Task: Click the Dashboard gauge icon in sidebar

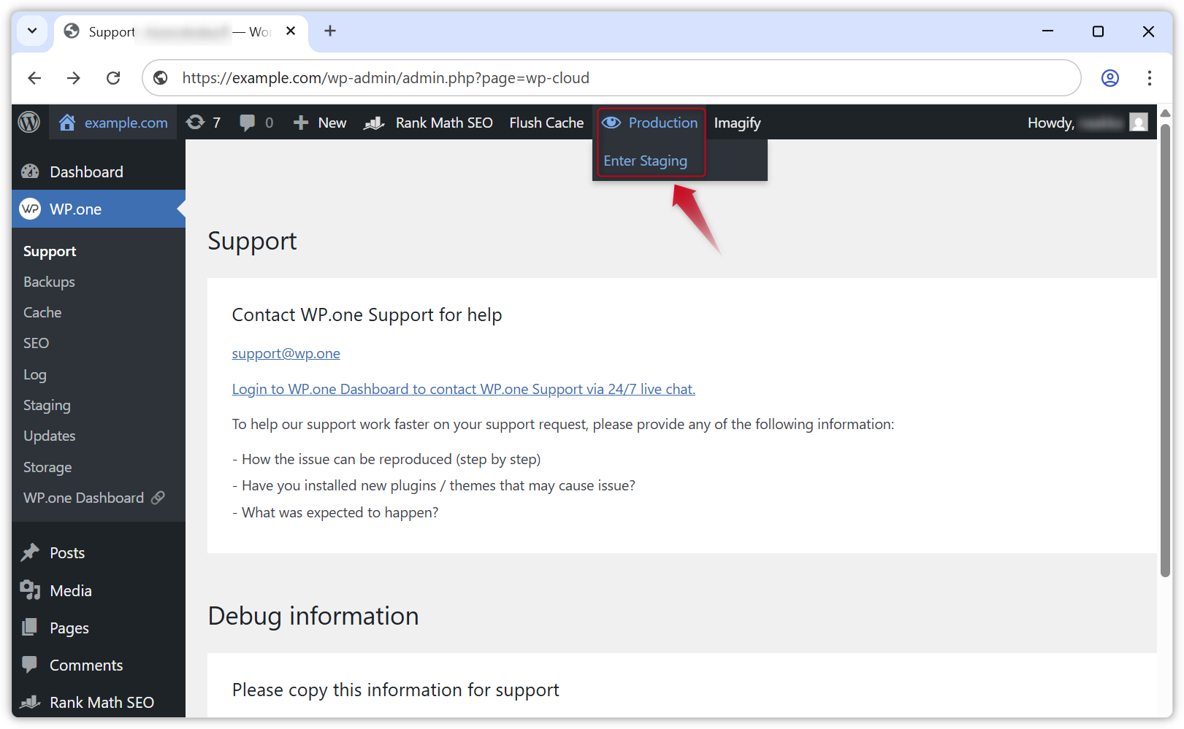Action: click(30, 171)
